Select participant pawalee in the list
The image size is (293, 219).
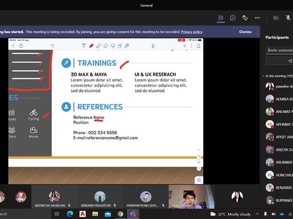click(x=279, y=86)
